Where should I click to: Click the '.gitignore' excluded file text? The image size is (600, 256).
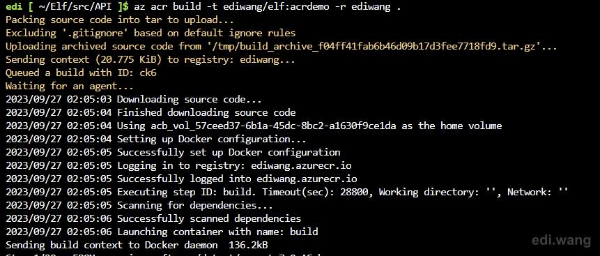coord(93,33)
